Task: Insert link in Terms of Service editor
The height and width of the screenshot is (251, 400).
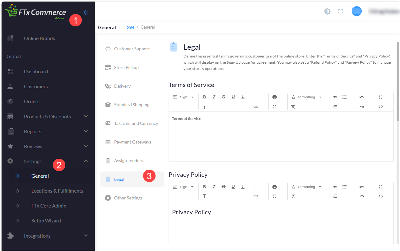Action: [x=256, y=107]
